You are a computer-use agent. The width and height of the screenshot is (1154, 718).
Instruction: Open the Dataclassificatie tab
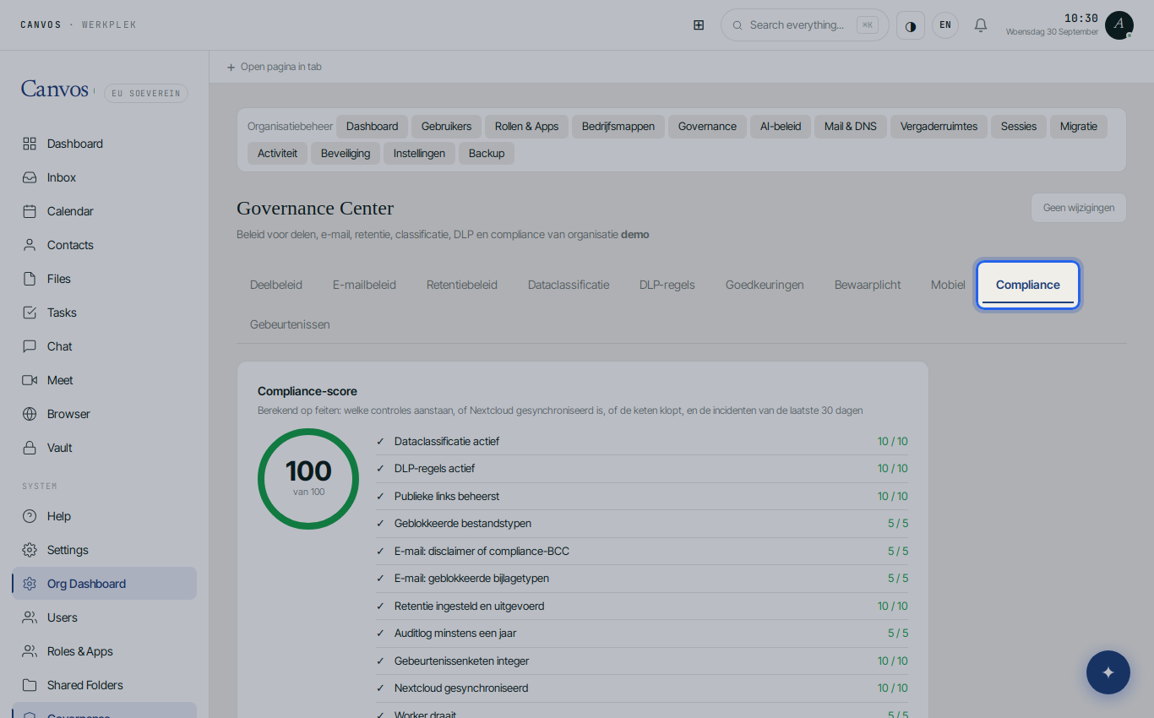(569, 286)
